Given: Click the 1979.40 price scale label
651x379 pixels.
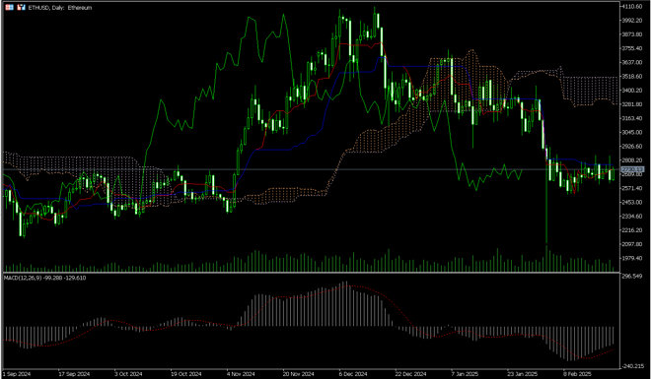Looking at the screenshot, I should point(632,258).
